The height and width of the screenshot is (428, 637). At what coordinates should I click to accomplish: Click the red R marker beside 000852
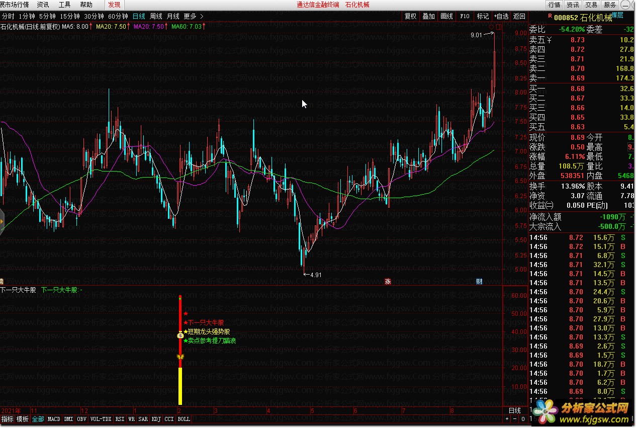(x=550, y=16)
